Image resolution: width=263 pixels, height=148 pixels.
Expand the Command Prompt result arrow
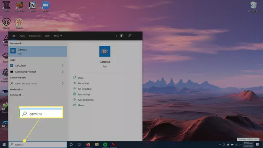pos(63,72)
